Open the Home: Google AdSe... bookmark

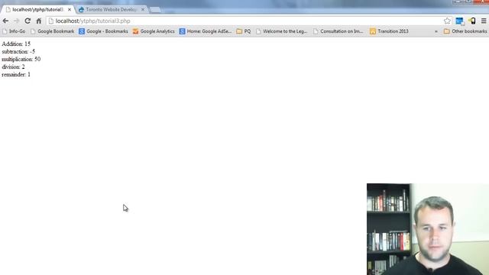(206, 31)
